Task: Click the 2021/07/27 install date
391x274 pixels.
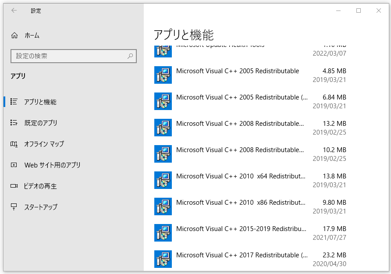Action: point(329,237)
